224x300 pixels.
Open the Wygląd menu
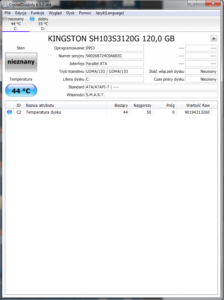pos(55,13)
